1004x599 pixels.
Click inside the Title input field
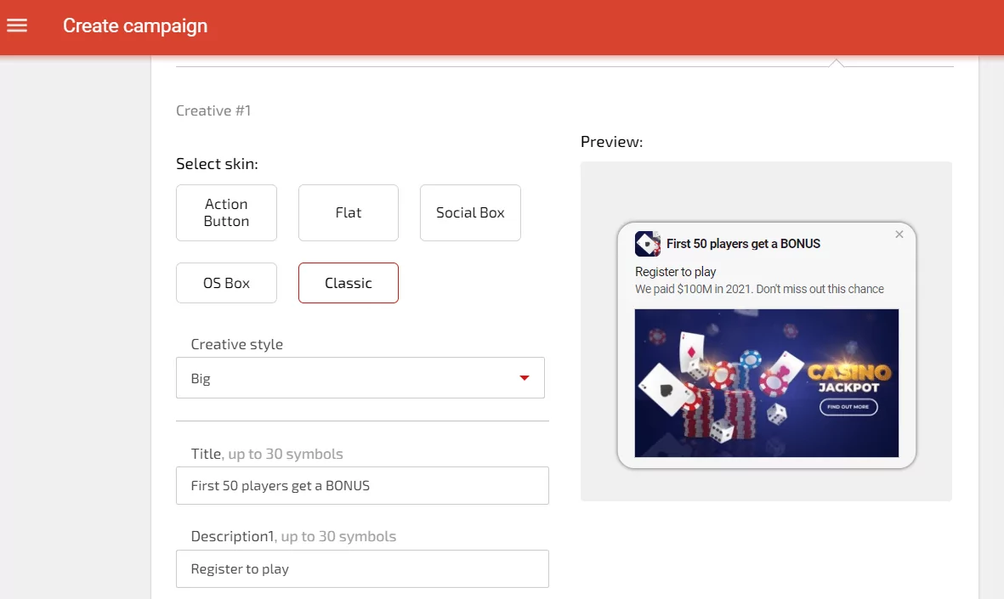pyautogui.click(x=362, y=485)
